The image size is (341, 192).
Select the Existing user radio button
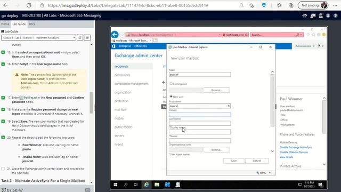(x=171, y=84)
